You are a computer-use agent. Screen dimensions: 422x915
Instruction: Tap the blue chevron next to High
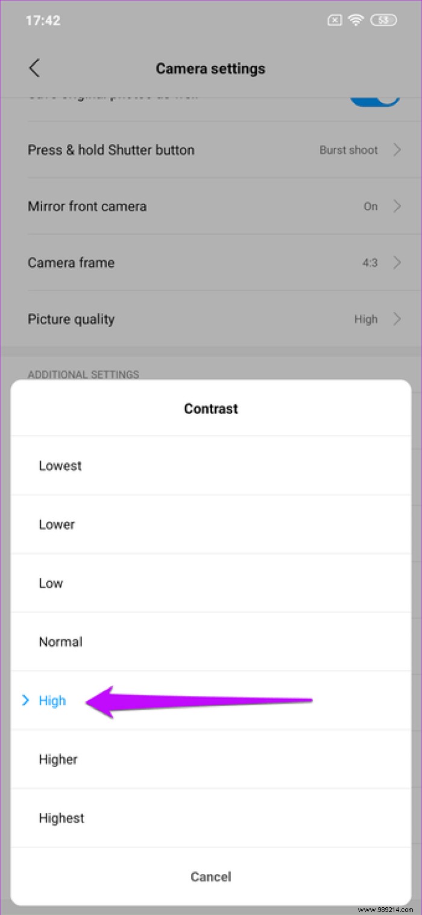point(25,700)
